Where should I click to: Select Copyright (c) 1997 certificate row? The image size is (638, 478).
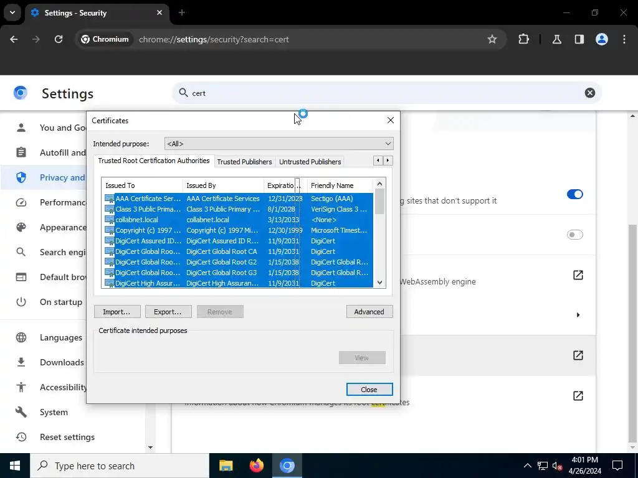(237, 230)
